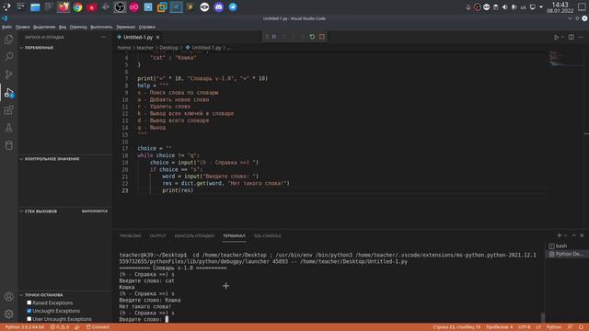
Task: Open Discord from the taskbar
Action: pyautogui.click(x=219, y=7)
